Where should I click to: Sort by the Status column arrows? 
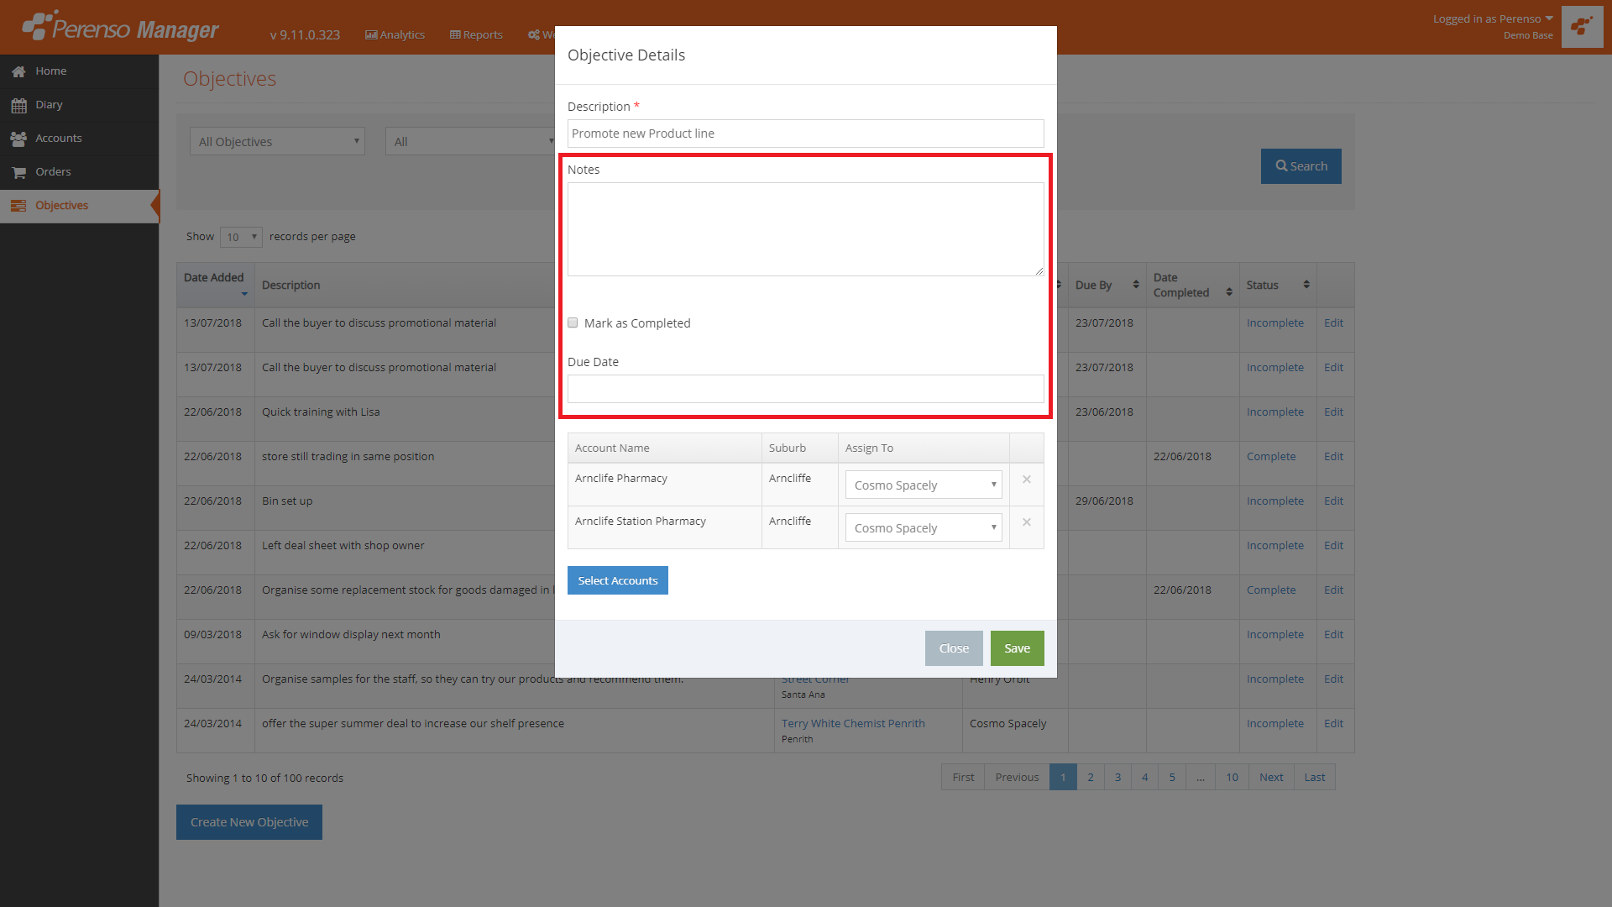(1306, 285)
